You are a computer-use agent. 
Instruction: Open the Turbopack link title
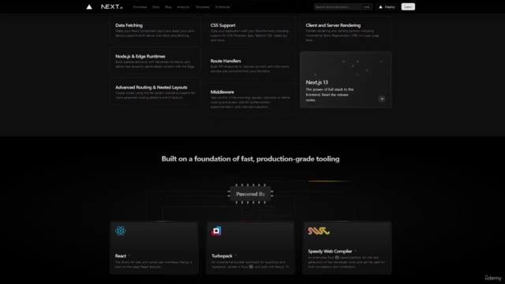pyautogui.click(x=222, y=256)
